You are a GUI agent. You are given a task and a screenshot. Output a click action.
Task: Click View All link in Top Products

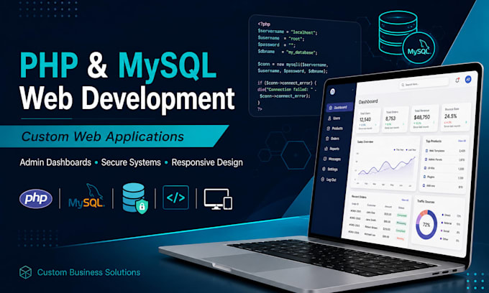coord(462,141)
